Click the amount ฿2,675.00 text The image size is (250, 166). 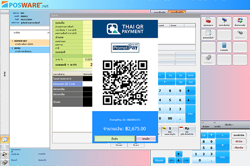[x=136, y=129]
